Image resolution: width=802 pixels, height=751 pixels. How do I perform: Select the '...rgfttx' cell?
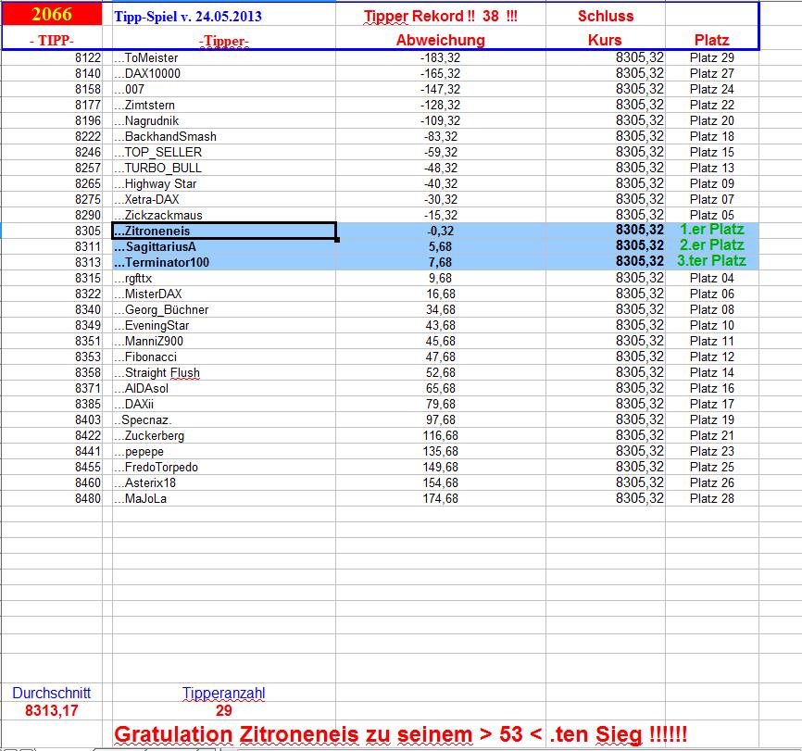[224, 279]
